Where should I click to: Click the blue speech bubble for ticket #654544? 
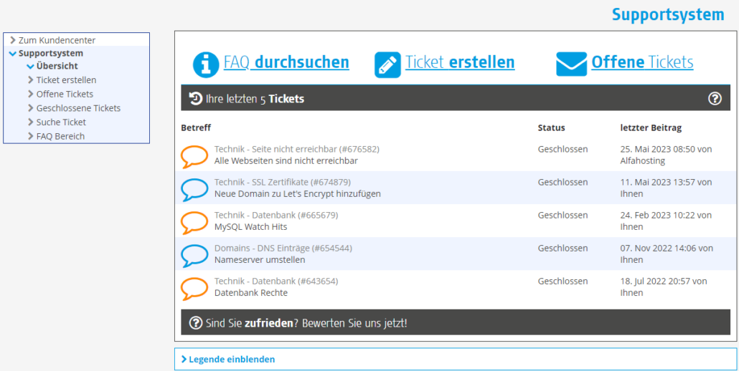coord(194,255)
